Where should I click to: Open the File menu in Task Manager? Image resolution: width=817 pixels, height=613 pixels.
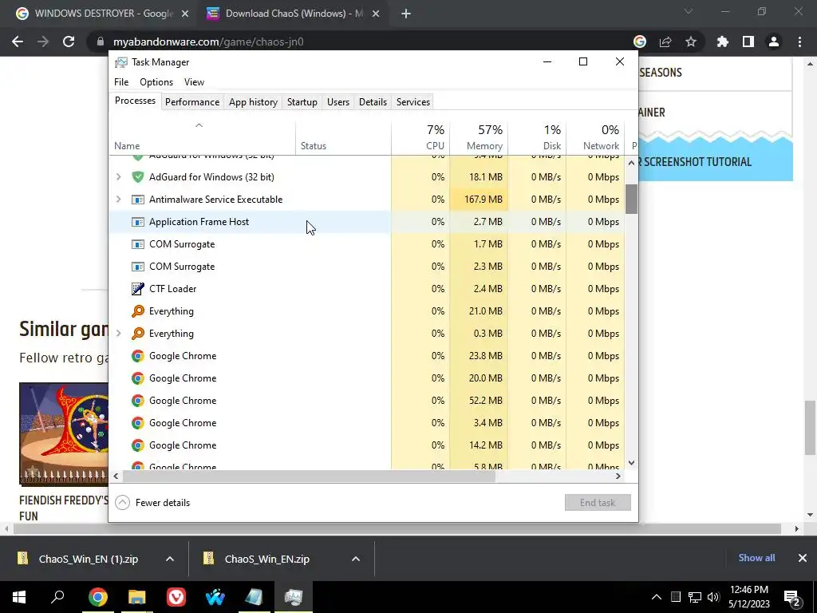pyautogui.click(x=121, y=82)
